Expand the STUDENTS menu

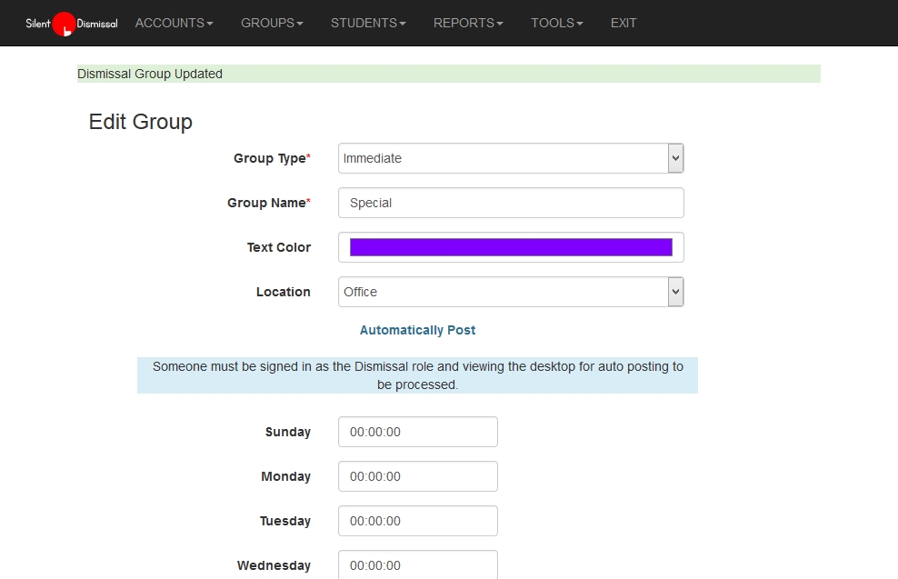(368, 23)
